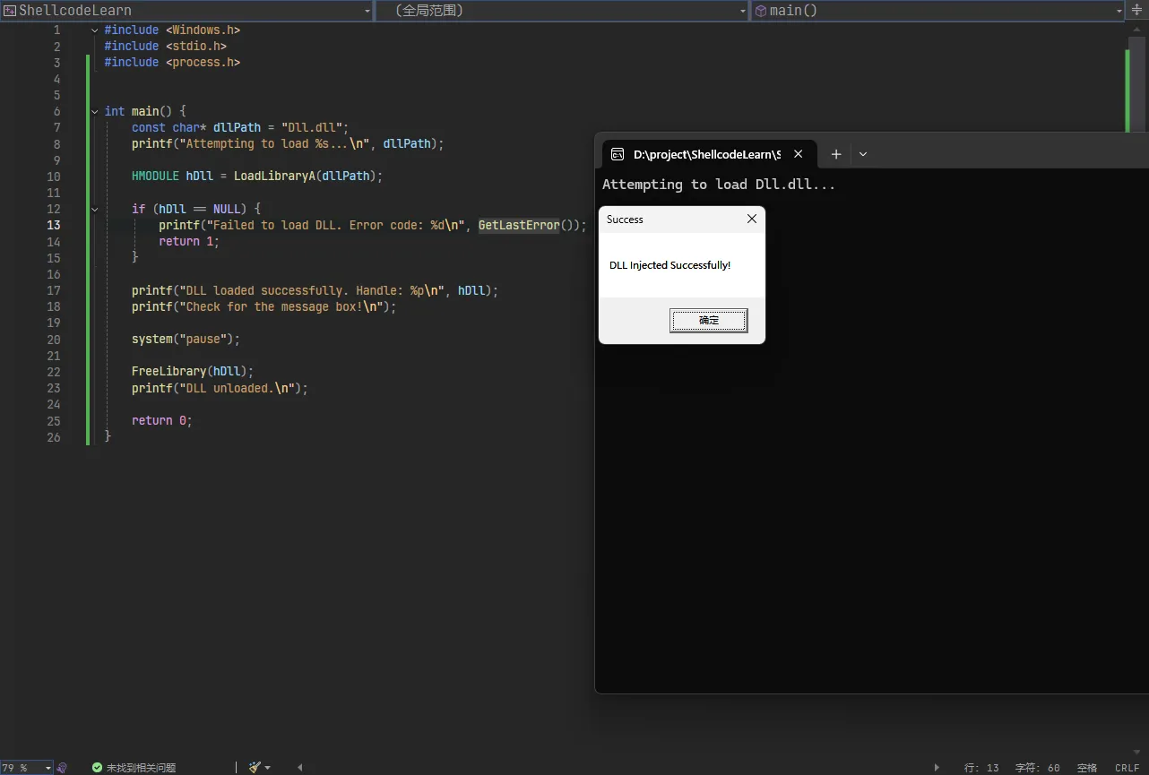Click the split editor window icon
This screenshot has width=1149, height=775.
coord(1136,11)
